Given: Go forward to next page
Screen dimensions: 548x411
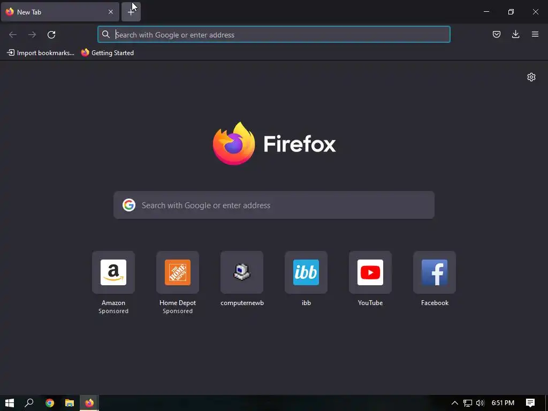Looking at the screenshot, I should click(32, 35).
